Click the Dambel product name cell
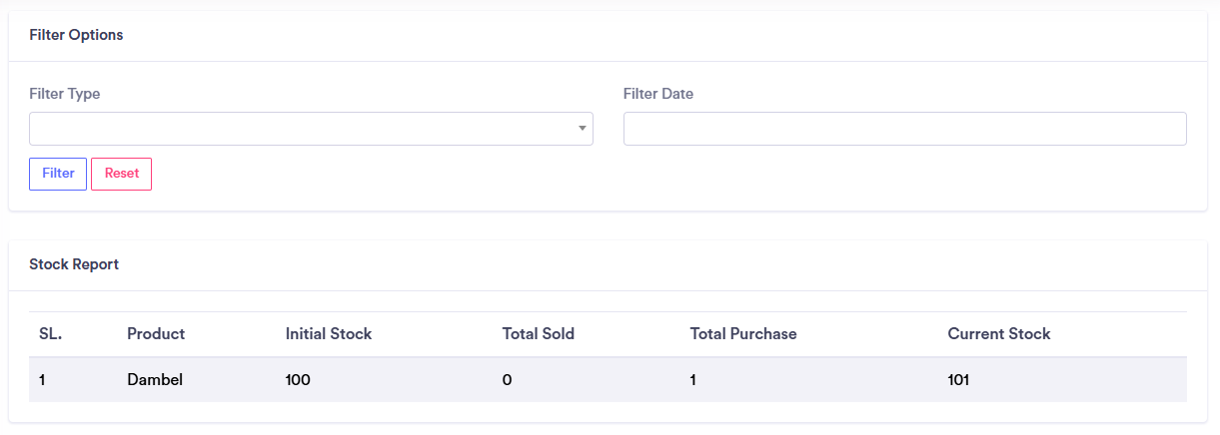The height and width of the screenshot is (435, 1220). pos(155,380)
